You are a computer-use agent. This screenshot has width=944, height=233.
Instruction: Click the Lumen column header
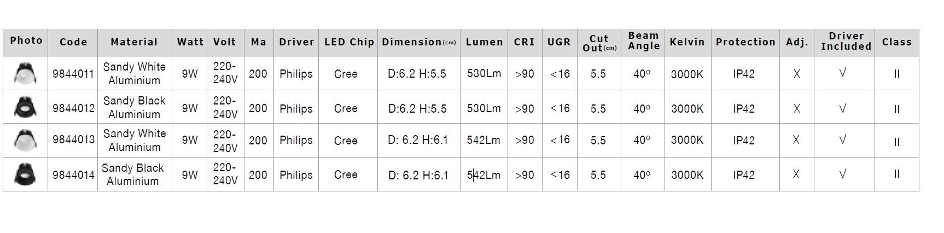[484, 42]
